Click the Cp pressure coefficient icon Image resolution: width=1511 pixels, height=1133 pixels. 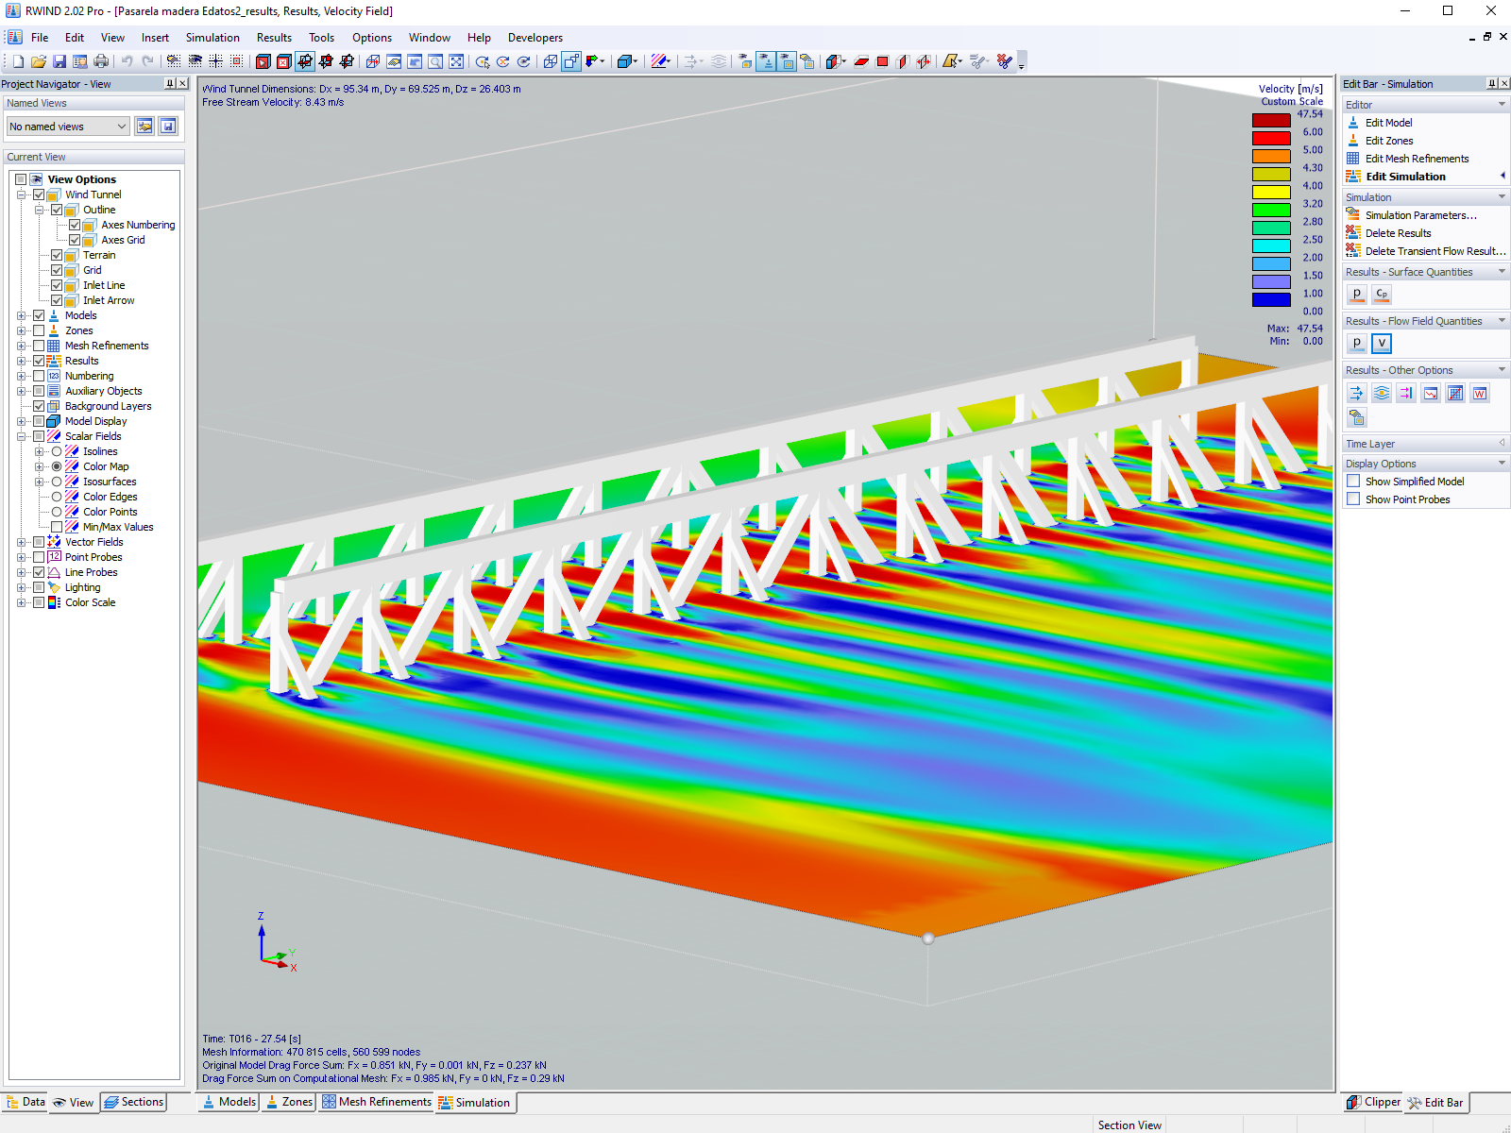tap(1382, 295)
